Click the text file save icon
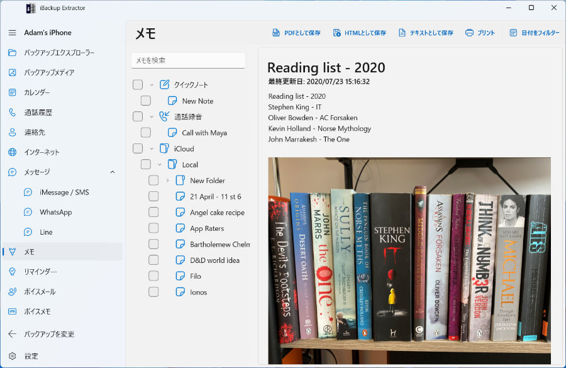 [x=402, y=33]
